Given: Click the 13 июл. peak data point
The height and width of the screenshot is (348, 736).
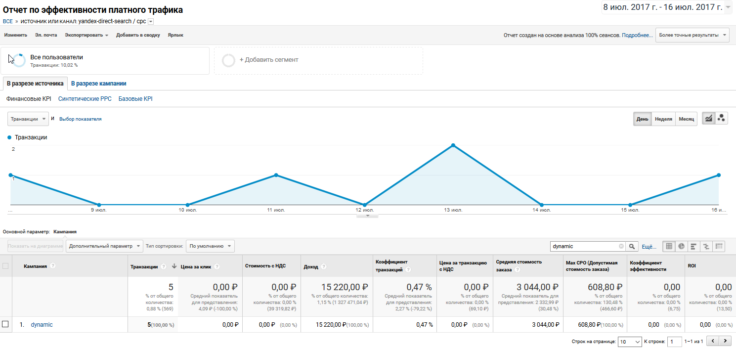Looking at the screenshot, I should 453,145.
